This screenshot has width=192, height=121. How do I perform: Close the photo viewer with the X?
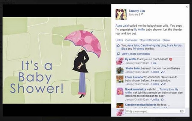187,7
